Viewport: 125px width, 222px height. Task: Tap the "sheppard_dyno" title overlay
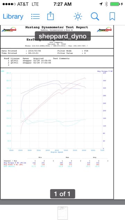point(62,36)
